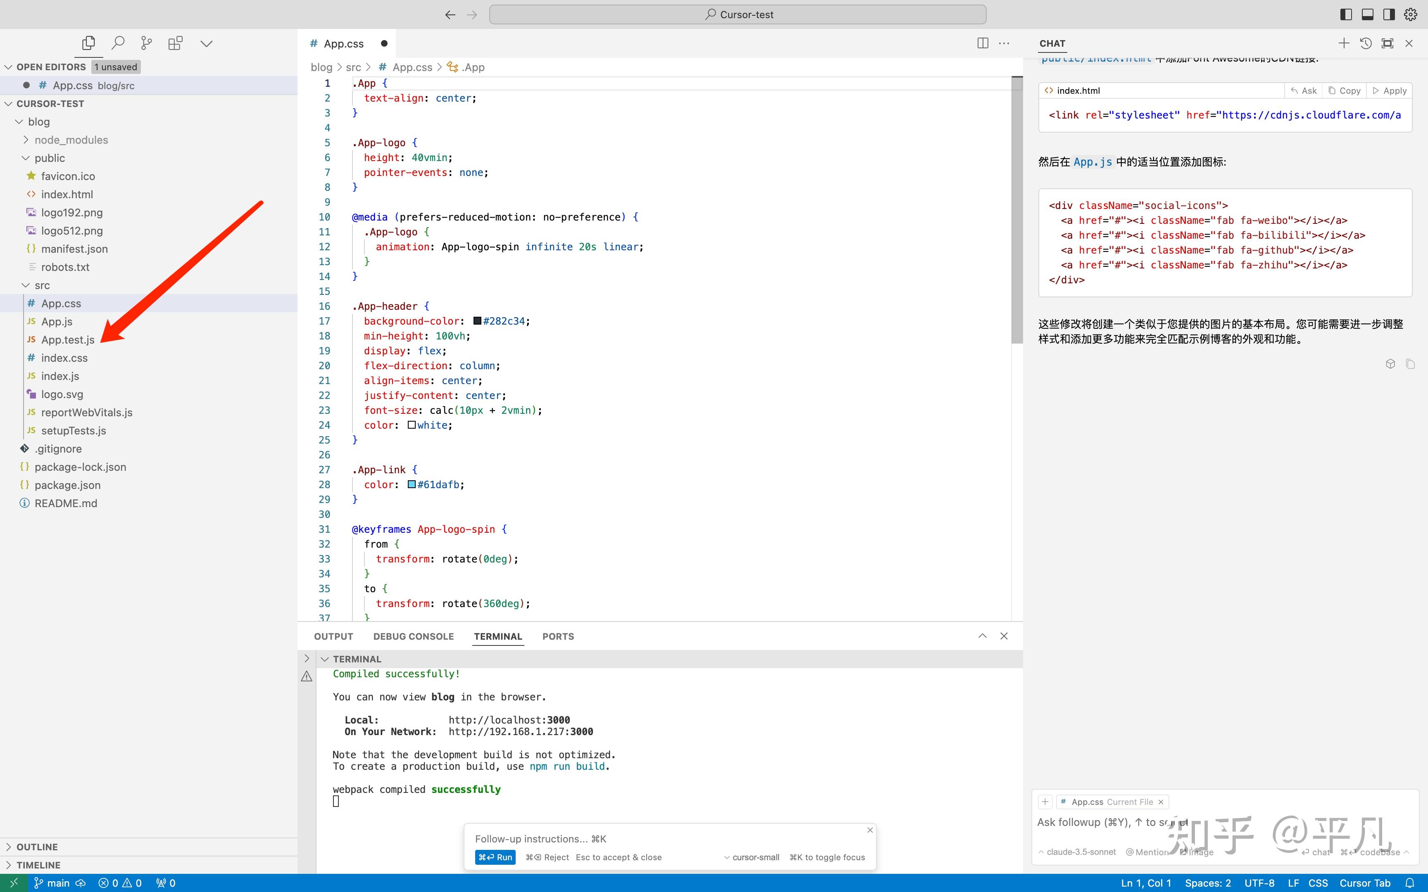Open chat history
Viewport: 1428px width, 892px height.
(1366, 43)
